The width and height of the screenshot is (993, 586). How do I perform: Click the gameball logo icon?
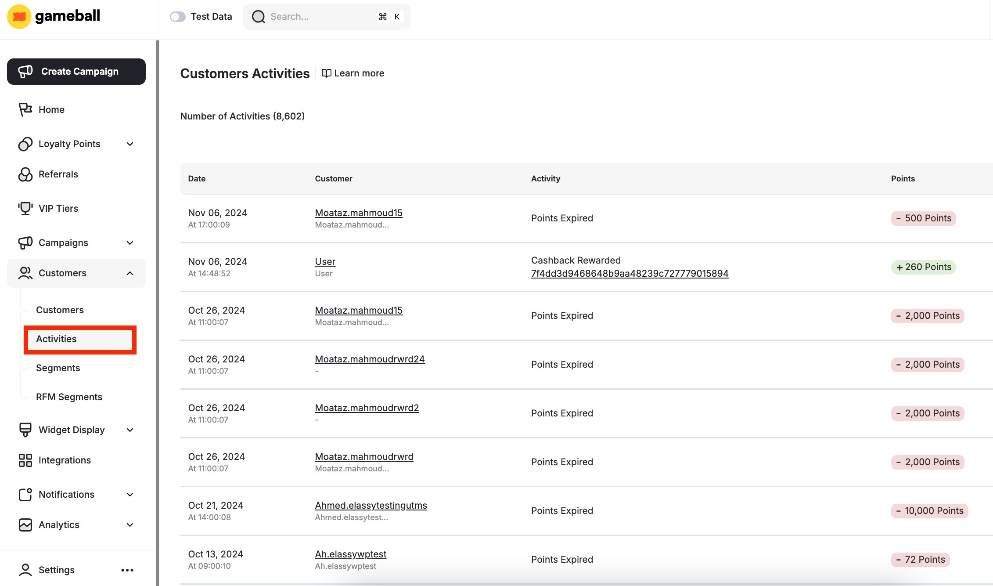coord(19,17)
